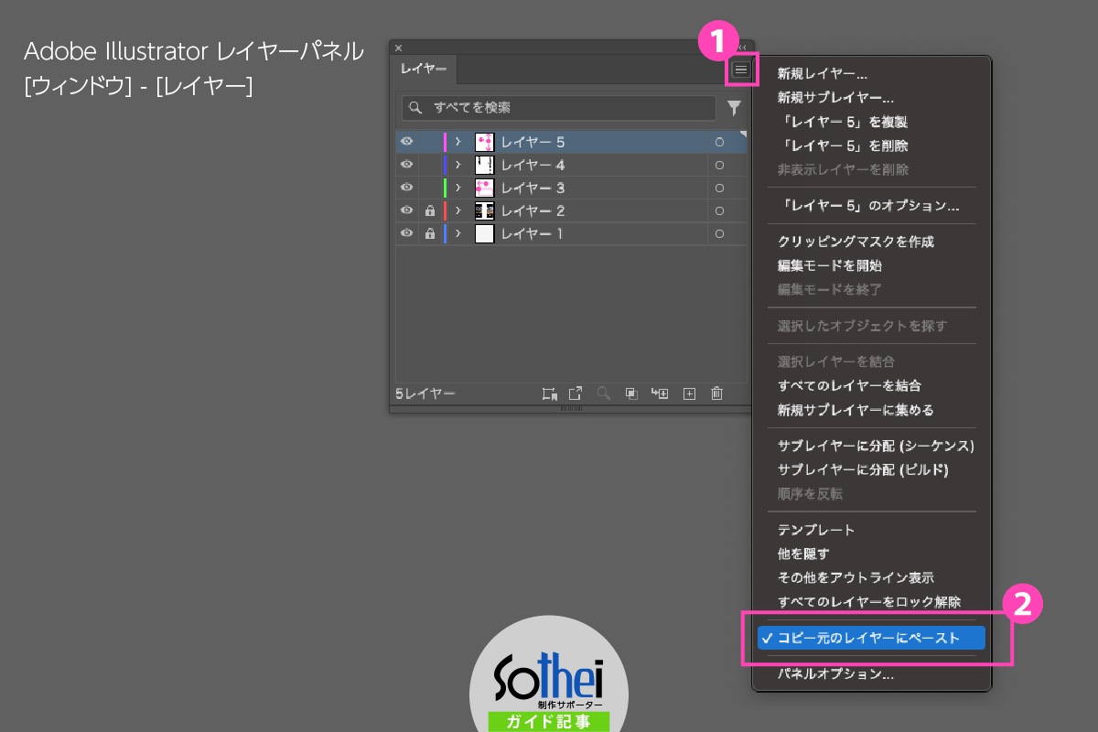The height and width of the screenshot is (732, 1098).
Task: Click inside the すべてを検索 search field
Action: pyautogui.click(x=558, y=108)
